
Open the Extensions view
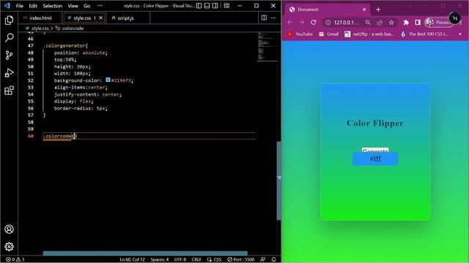tap(9, 91)
